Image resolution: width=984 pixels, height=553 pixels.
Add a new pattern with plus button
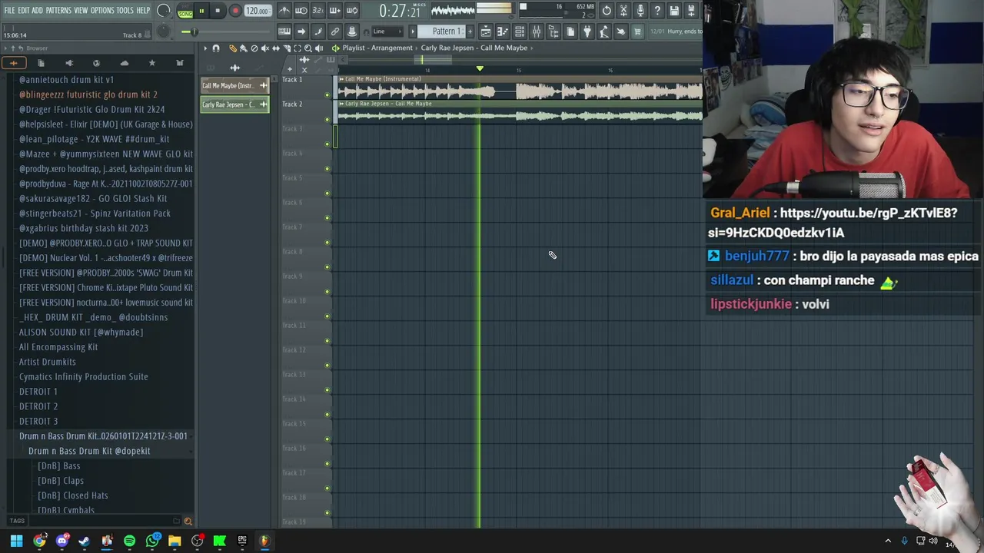click(470, 31)
